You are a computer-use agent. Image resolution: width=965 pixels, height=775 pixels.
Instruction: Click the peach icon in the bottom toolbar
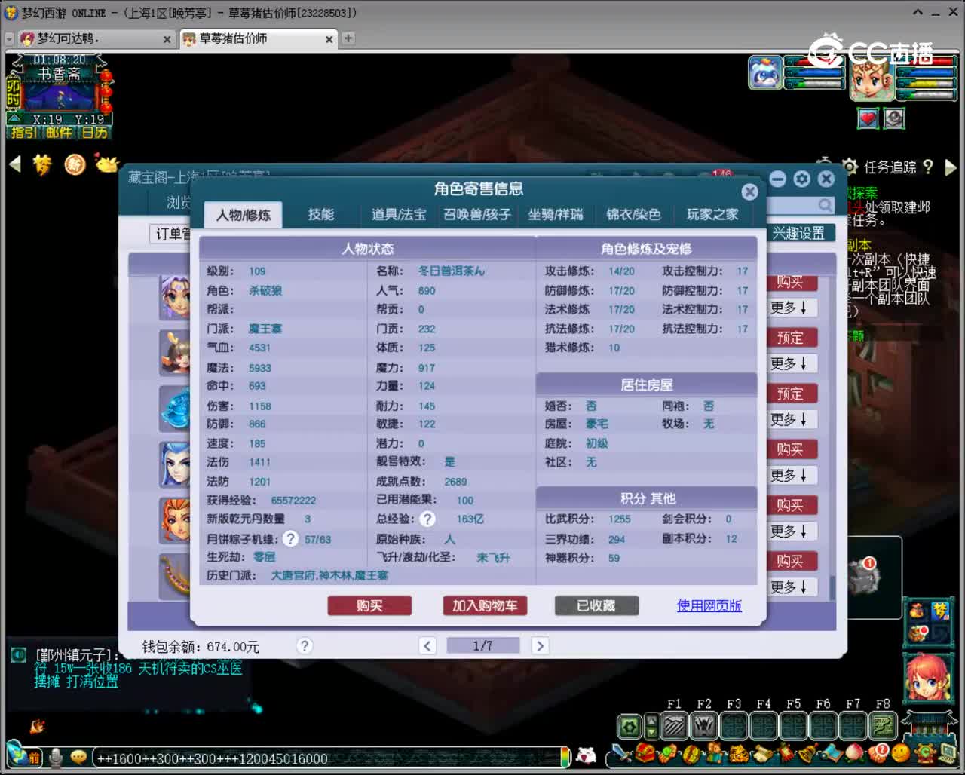853,752
